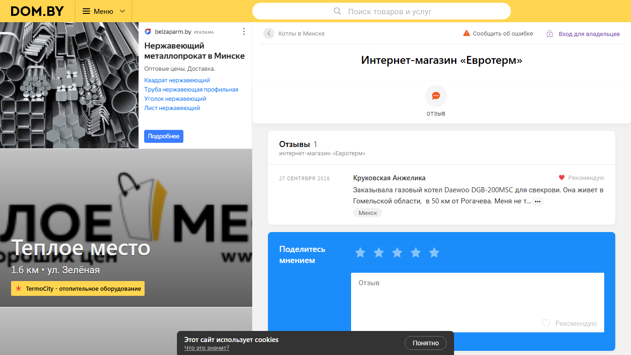The height and width of the screenshot is (355, 631).
Task: Rate with the fourth star
Action: pos(416,253)
